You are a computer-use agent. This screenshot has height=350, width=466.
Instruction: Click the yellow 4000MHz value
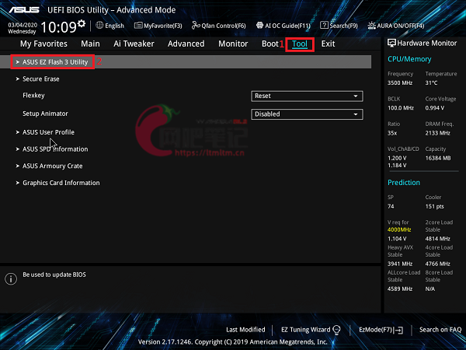coord(399,229)
